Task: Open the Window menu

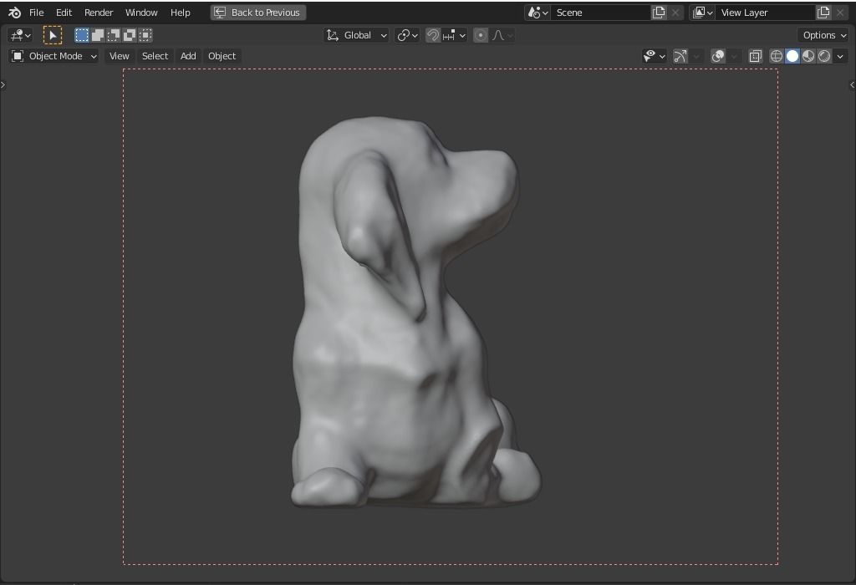Action: [141, 13]
